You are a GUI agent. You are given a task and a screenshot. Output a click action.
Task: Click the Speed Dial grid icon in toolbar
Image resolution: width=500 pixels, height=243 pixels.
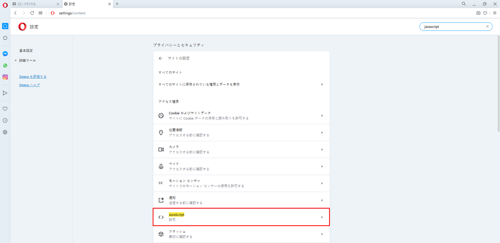[41, 13]
